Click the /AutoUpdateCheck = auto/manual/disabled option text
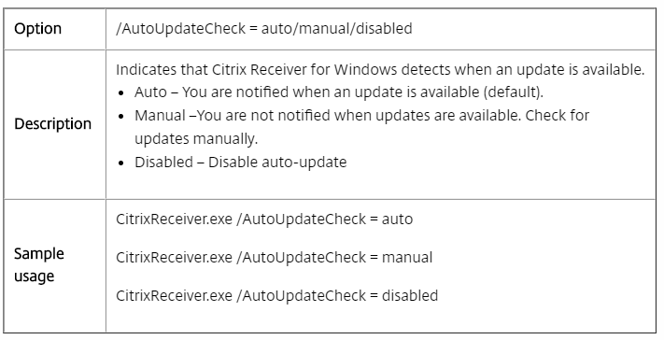The image size is (664, 340). click(x=263, y=29)
